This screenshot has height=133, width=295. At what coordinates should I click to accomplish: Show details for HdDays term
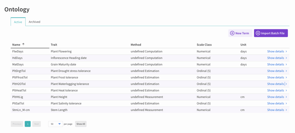coord(275,58)
